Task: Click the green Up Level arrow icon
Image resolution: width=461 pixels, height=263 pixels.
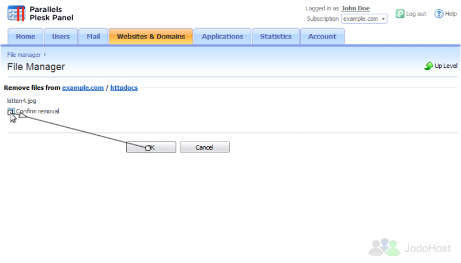Action: click(428, 66)
